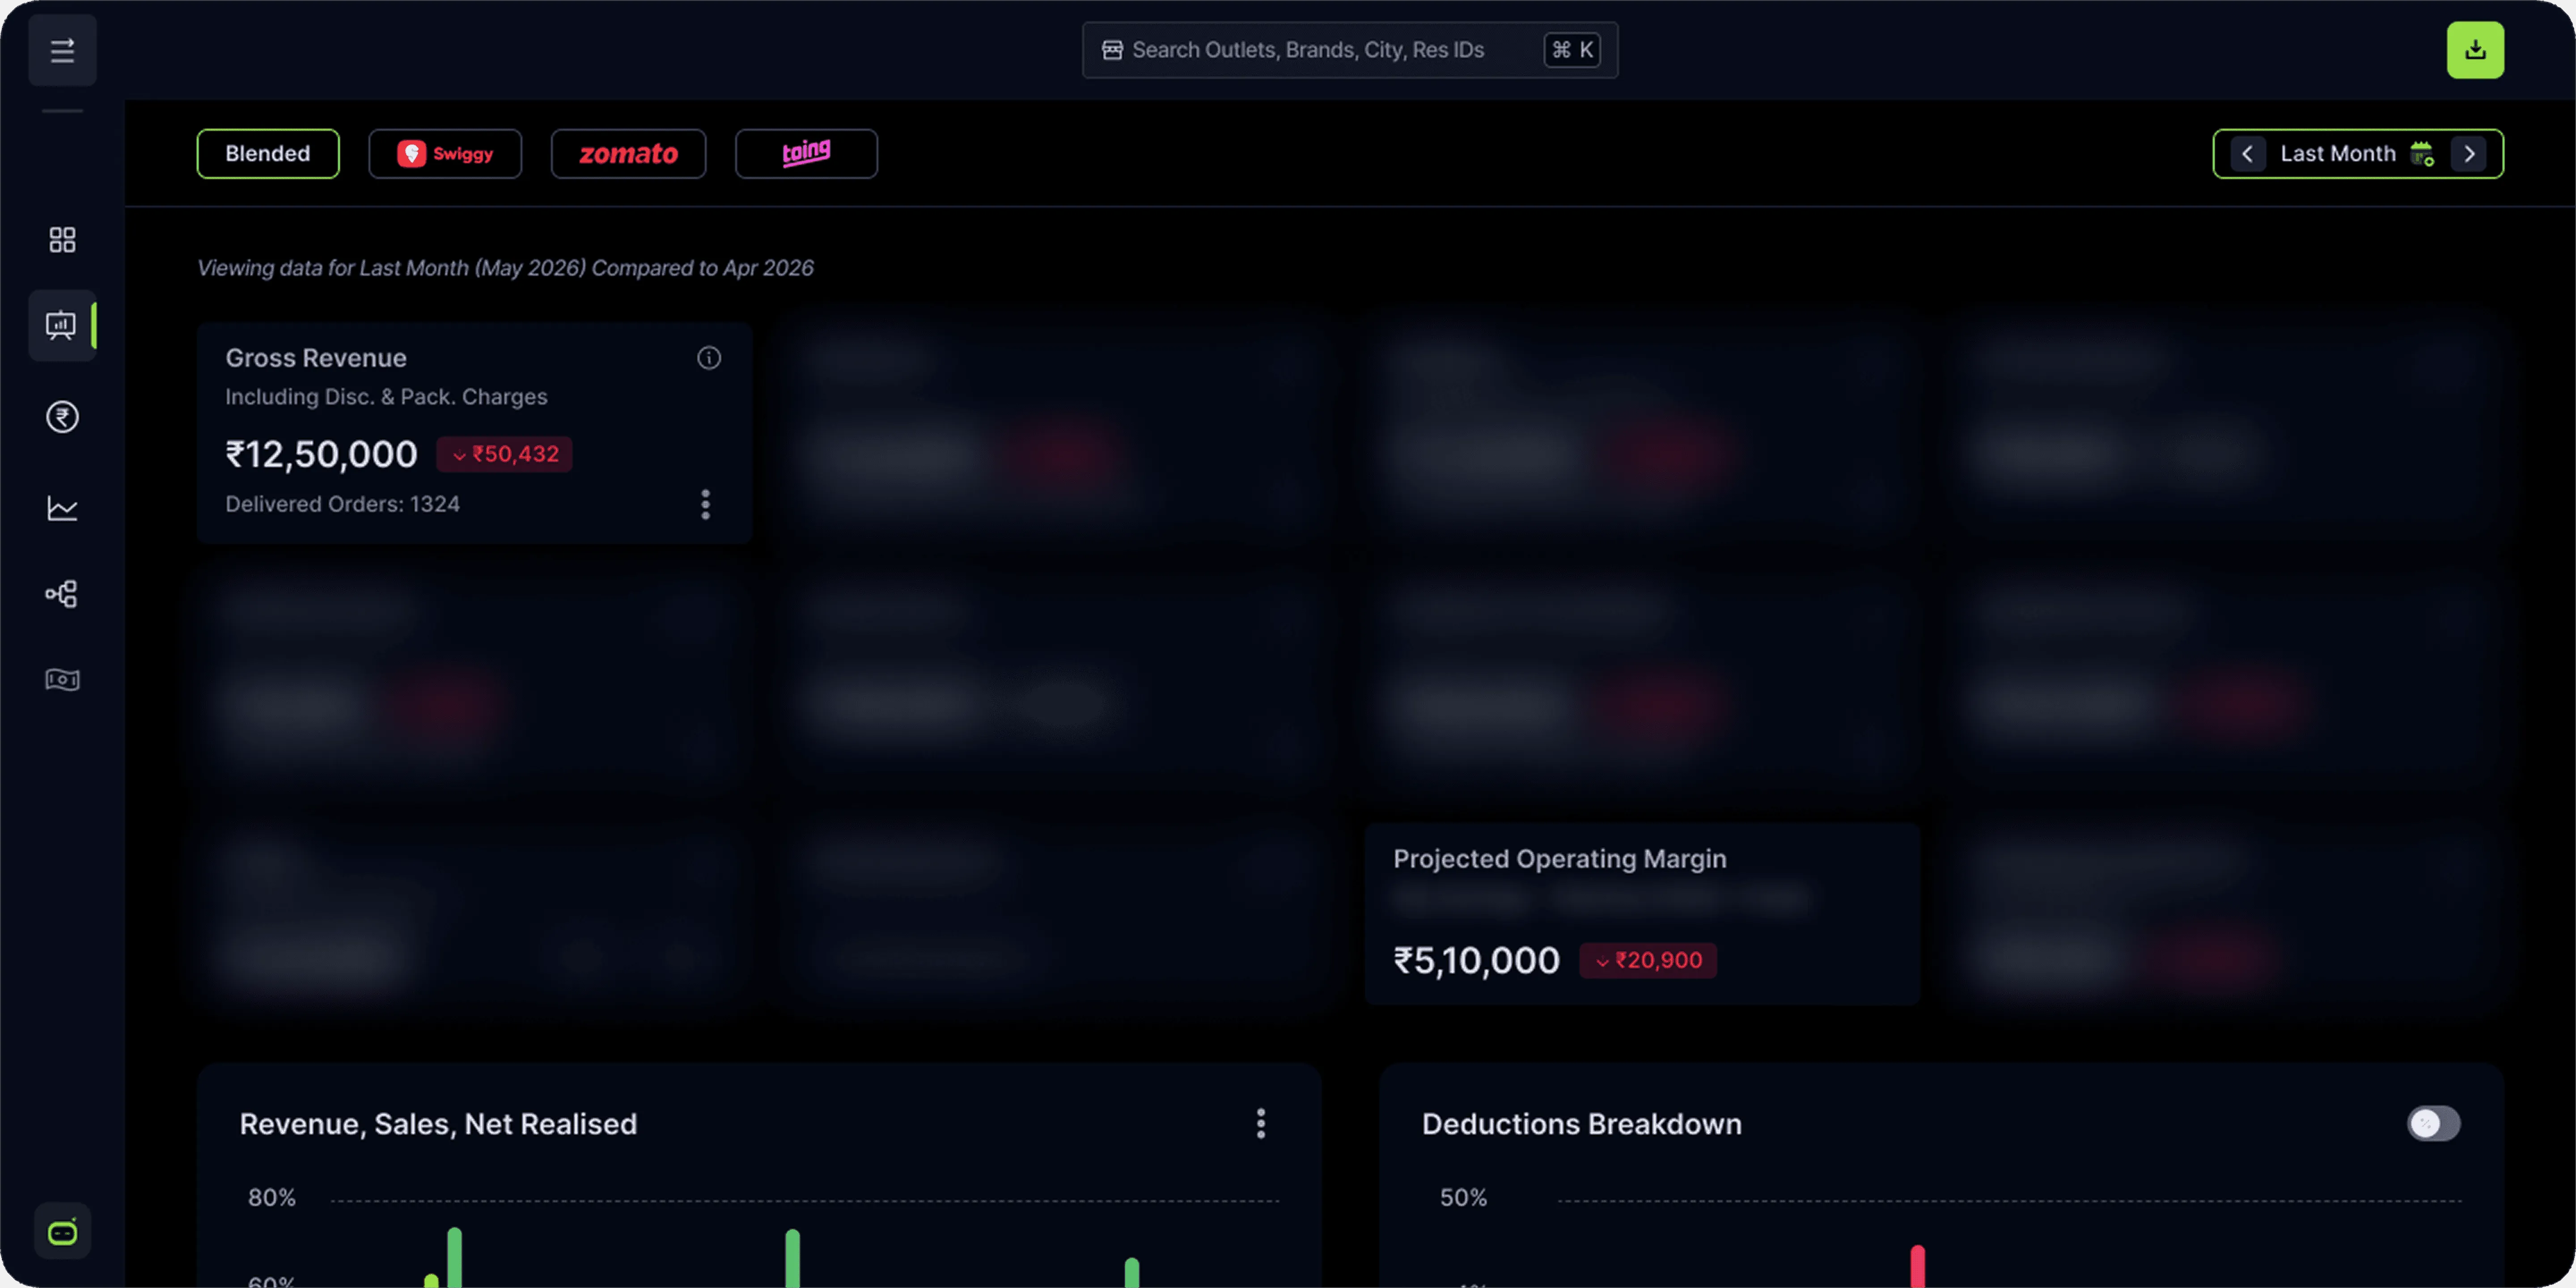Select the Blended tab
The height and width of the screenshot is (1288, 2576).
(268, 154)
